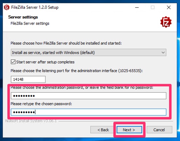Minimize the FileZilla Server Setup window
This screenshot has width=180, height=141.
point(137,7)
